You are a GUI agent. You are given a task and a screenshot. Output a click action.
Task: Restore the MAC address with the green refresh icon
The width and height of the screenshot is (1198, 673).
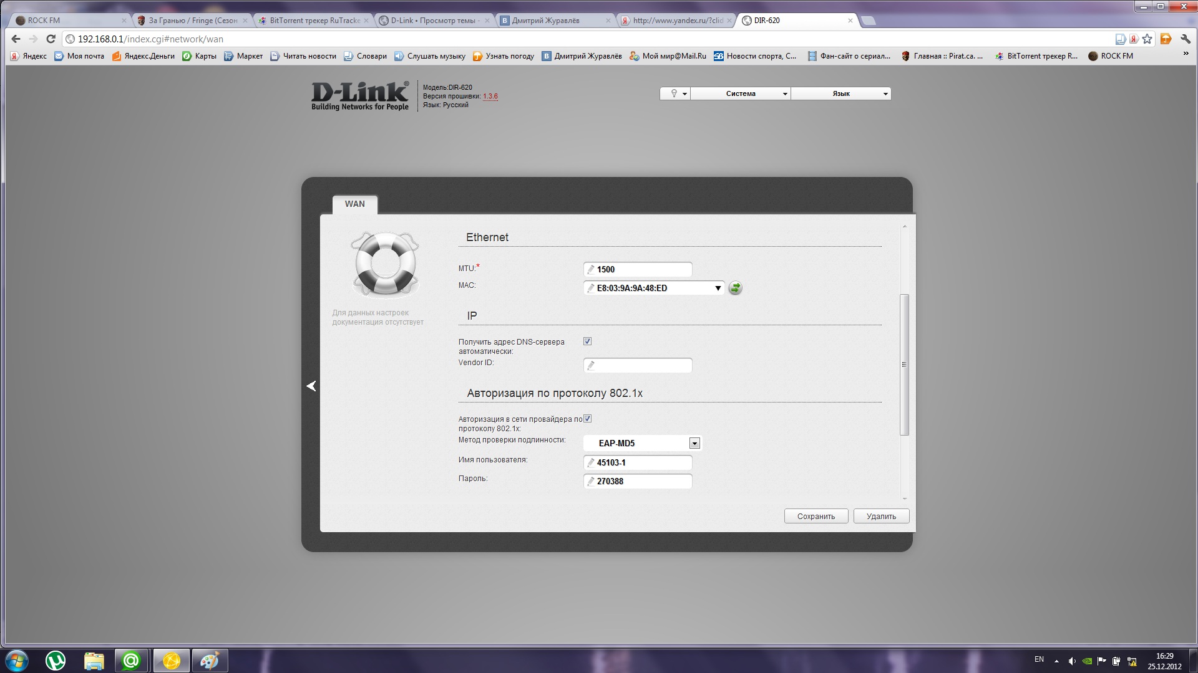tap(736, 288)
